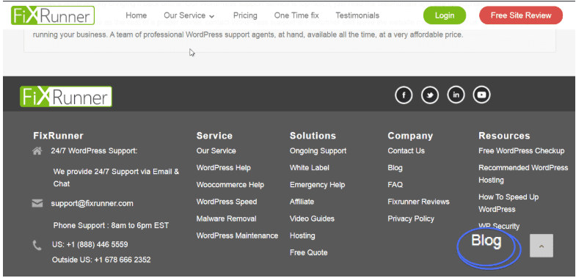This screenshot has width=576, height=278.
Task: Open the FAQ link
Action: pyautogui.click(x=395, y=185)
